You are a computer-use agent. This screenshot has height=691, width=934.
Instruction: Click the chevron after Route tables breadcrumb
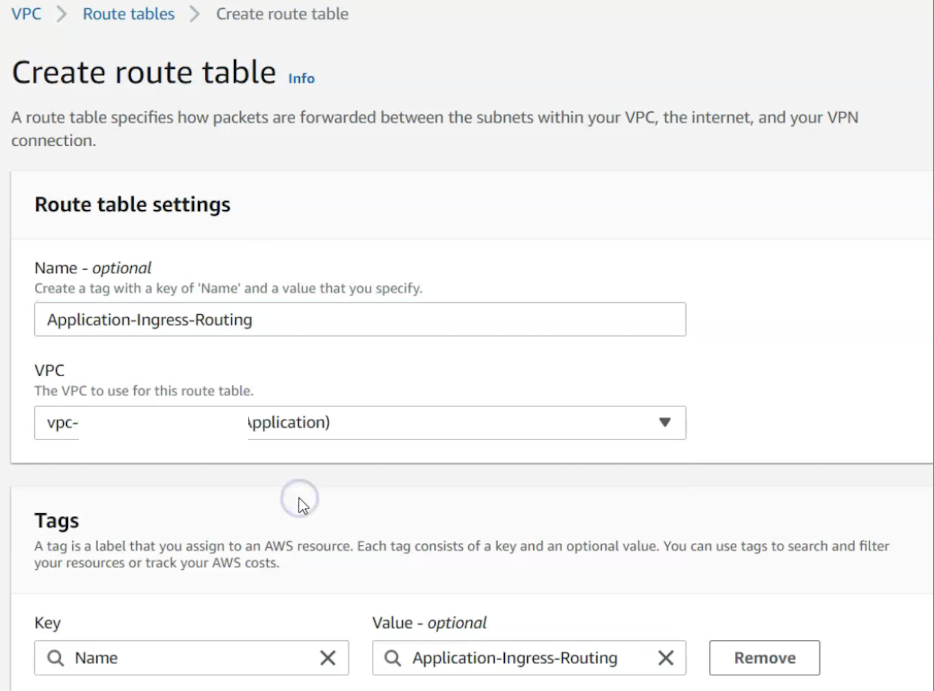(194, 14)
